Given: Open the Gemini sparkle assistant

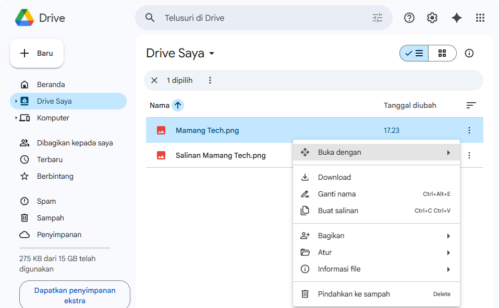Looking at the screenshot, I should [457, 18].
